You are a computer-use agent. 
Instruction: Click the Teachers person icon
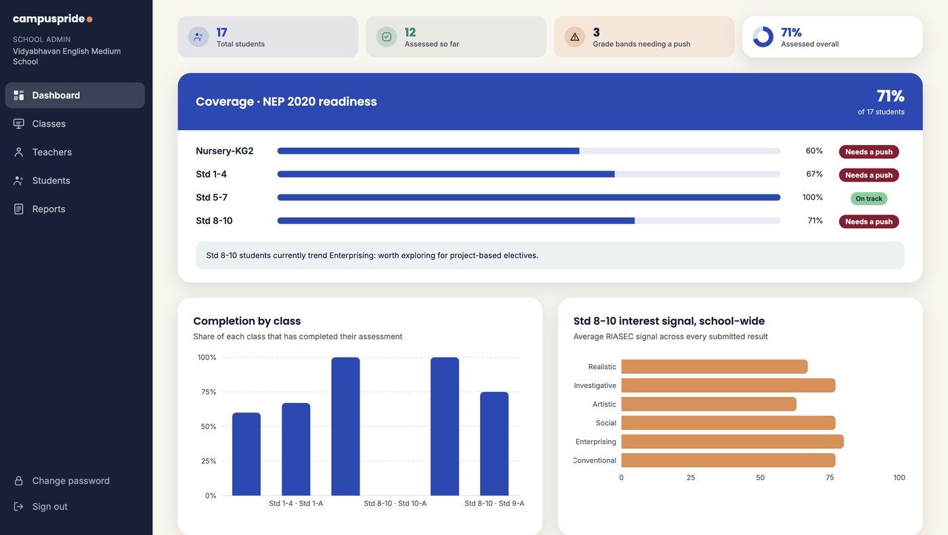(19, 152)
